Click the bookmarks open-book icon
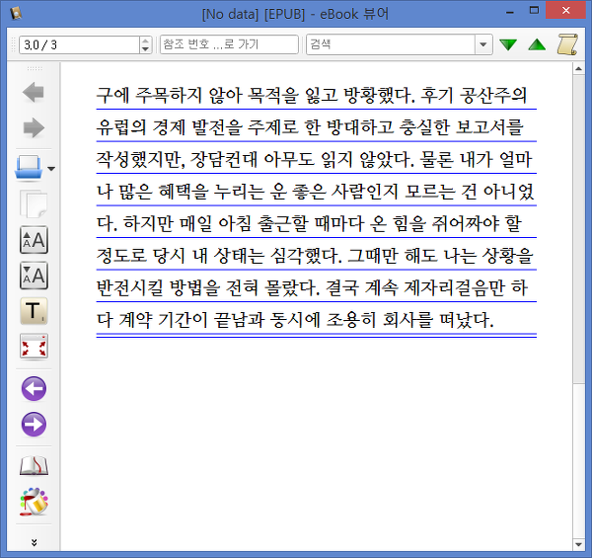The height and width of the screenshot is (558, 592). pyautogui.click(x=34, y=466)
